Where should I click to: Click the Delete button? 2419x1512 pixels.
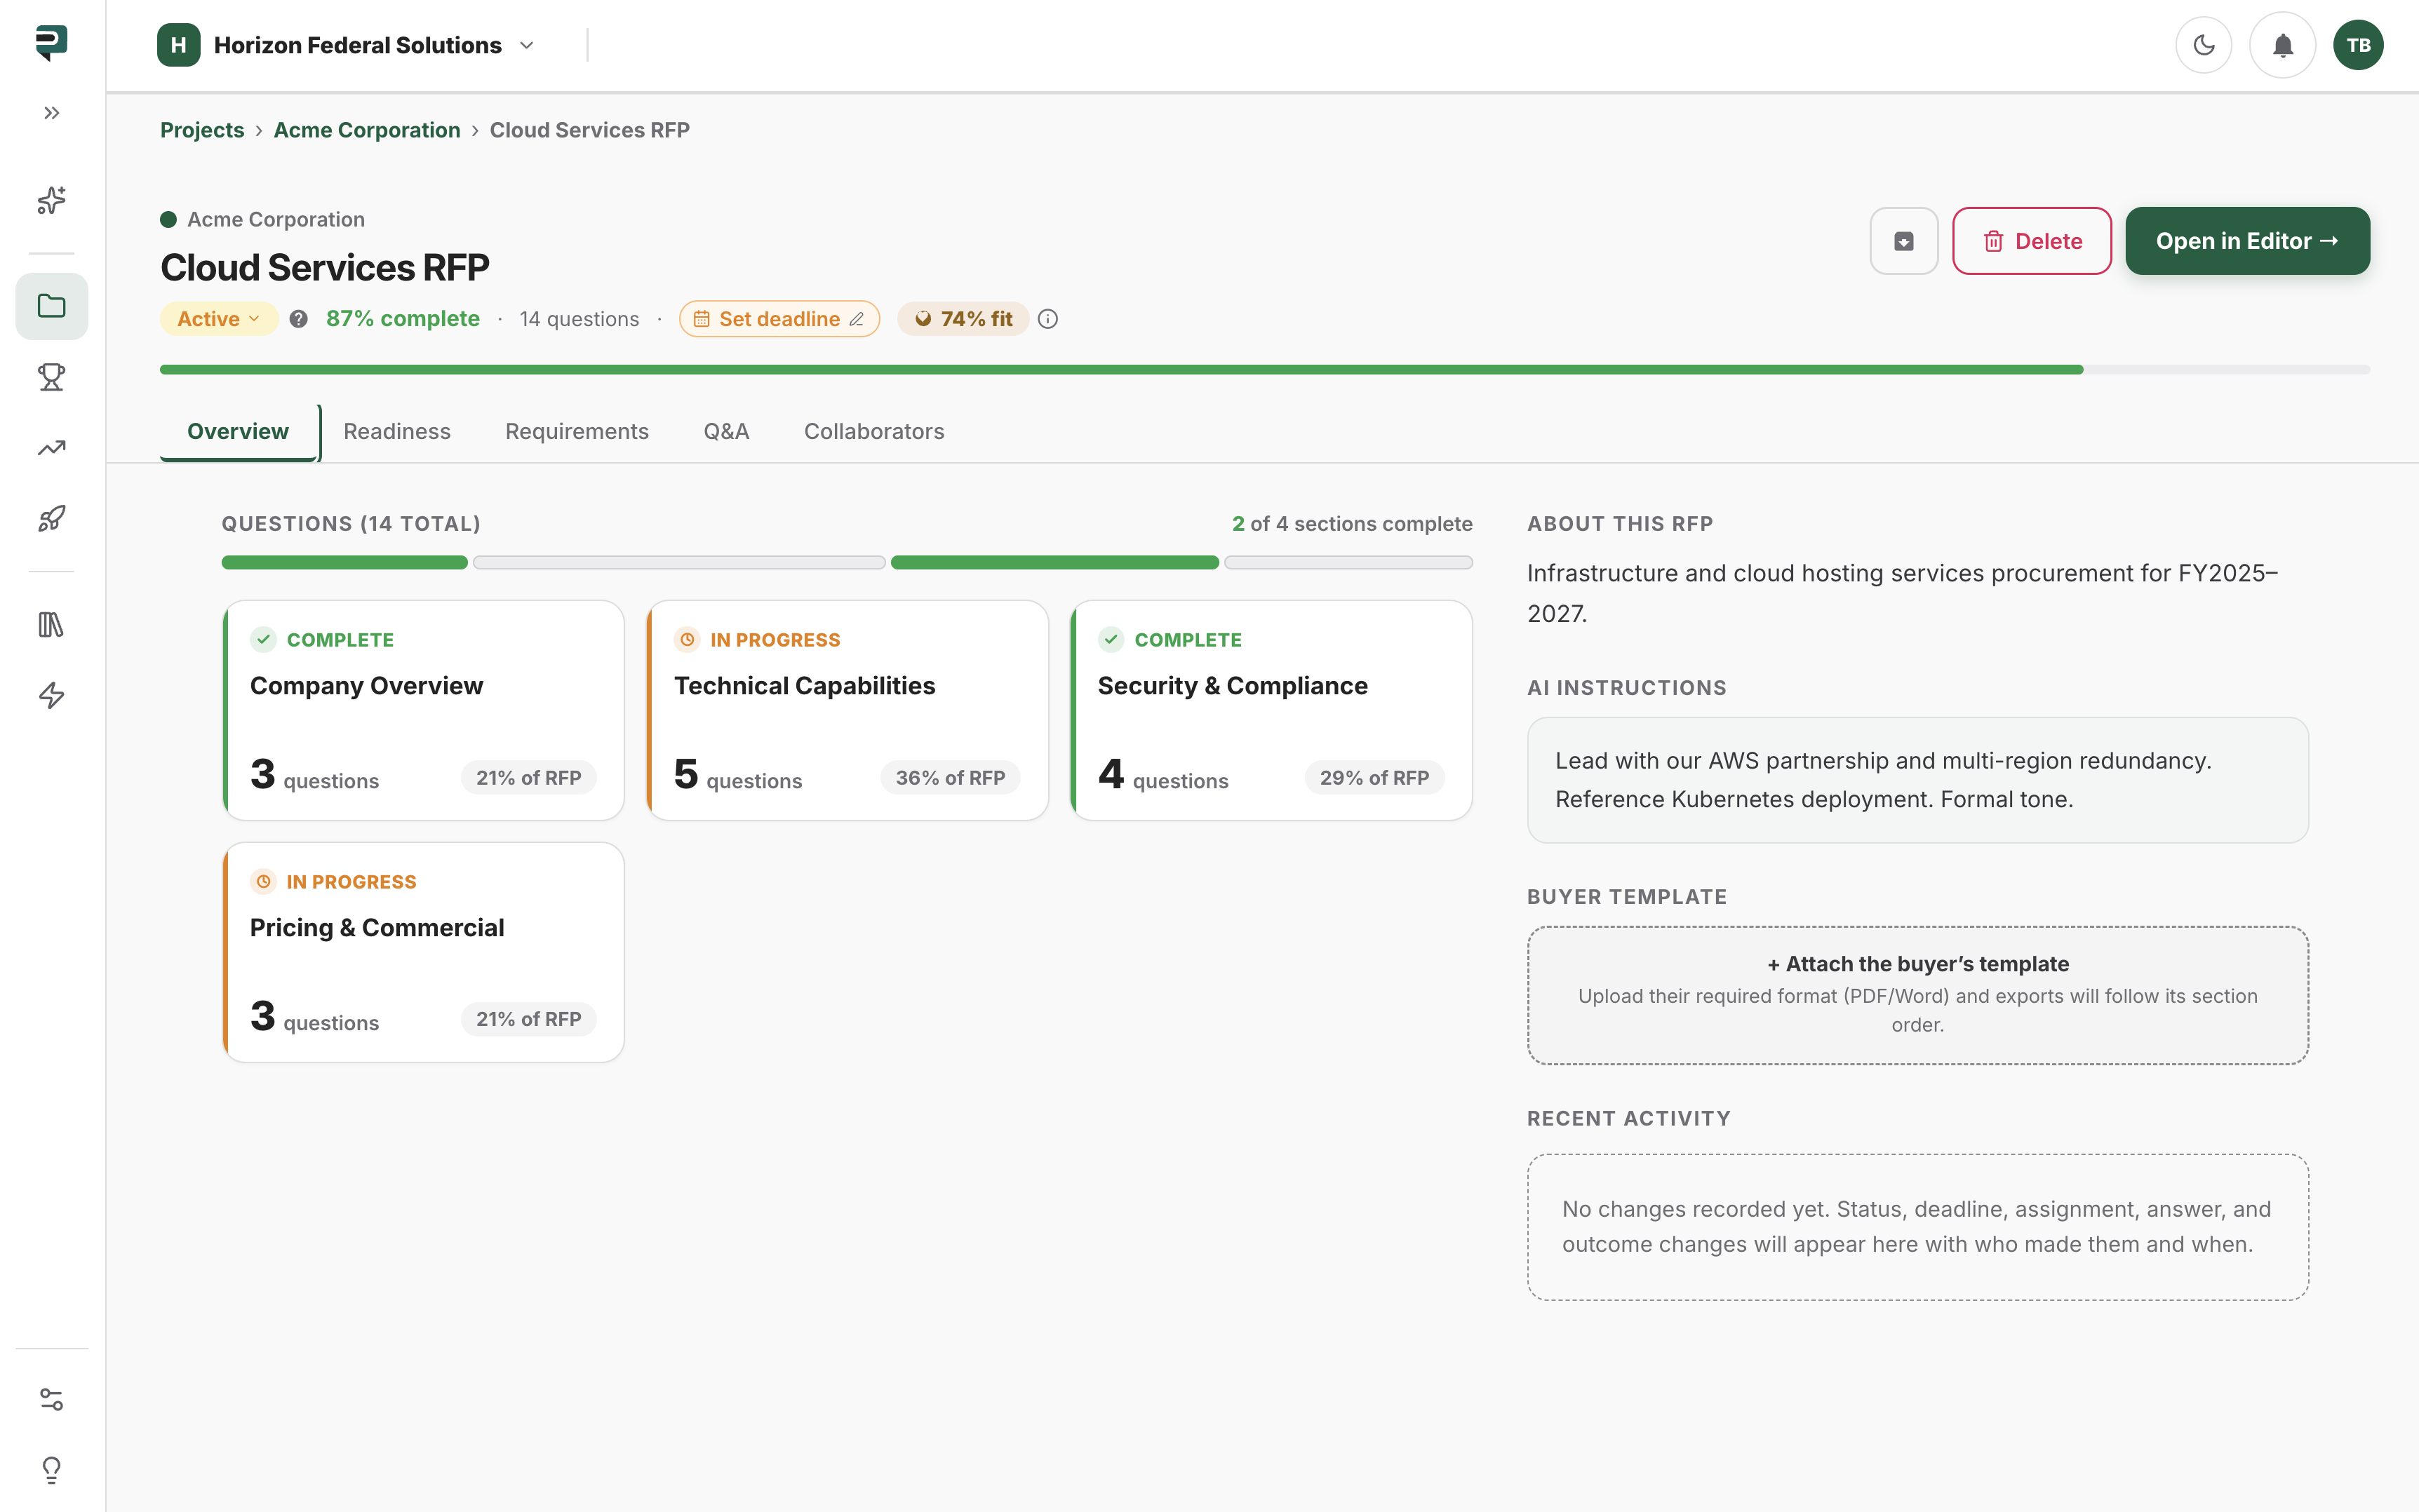point(2032,241)
